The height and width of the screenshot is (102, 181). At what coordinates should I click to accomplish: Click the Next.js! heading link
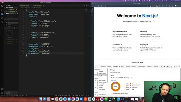(150, 16)
